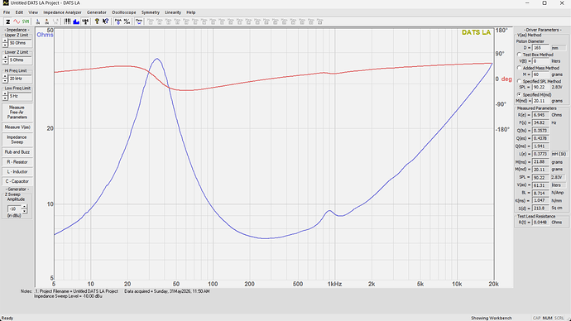The width and height of the screenshot is (571, 321).
Task: Select the Z impedance analyzer toolbar icon
Action: tap(7, 22)
